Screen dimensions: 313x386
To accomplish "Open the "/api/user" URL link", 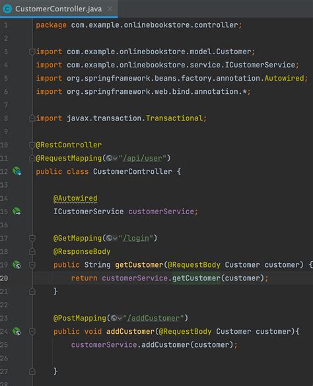I will [x=143, y=158].
